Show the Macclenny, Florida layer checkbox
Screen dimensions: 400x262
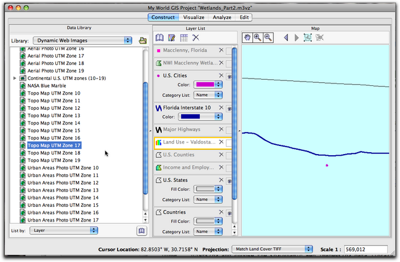[229, 50]
